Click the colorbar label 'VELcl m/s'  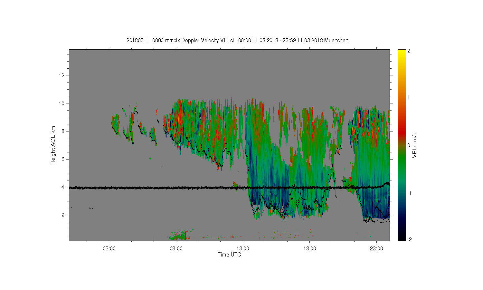click(415, 145)
